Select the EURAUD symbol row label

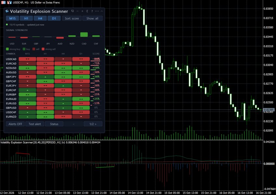pyautogui.click(x=11, y=99)
